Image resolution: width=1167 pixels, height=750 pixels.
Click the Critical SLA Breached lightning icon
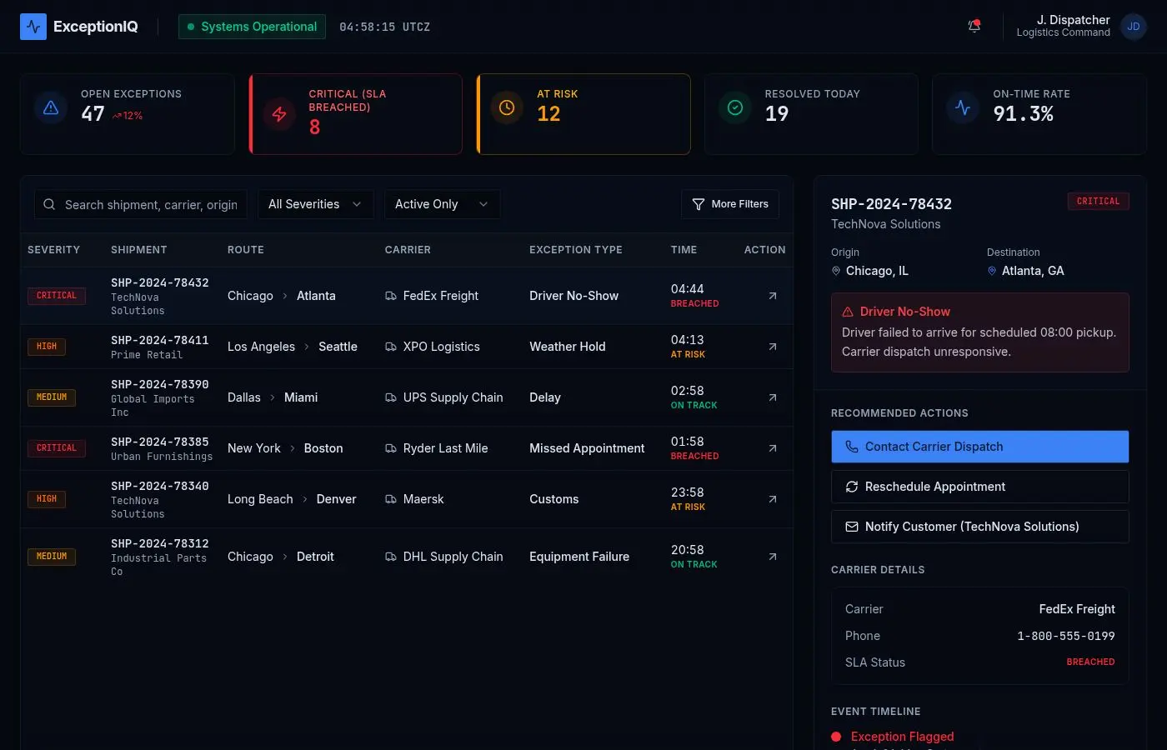point(279,114)
